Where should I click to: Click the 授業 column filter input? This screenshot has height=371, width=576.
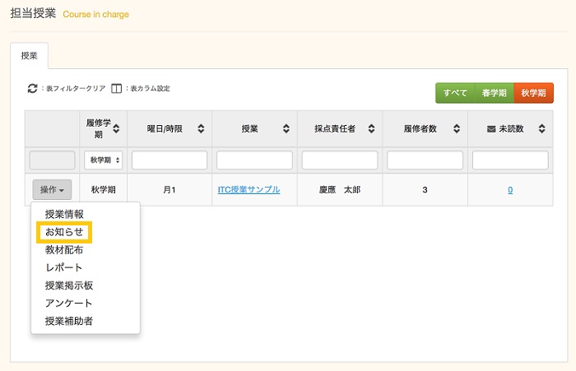pos(254,160)
